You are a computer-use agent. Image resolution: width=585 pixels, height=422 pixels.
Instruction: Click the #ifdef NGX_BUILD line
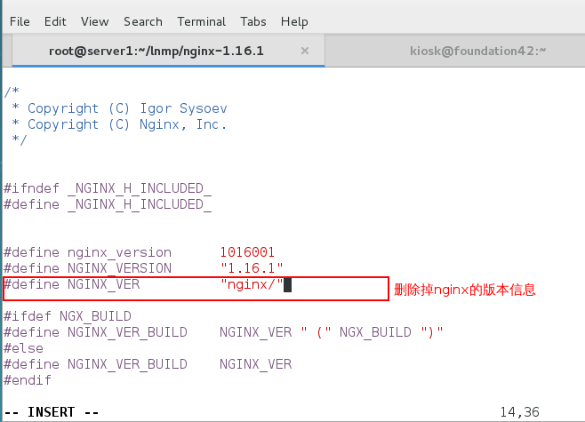point(68,316)
